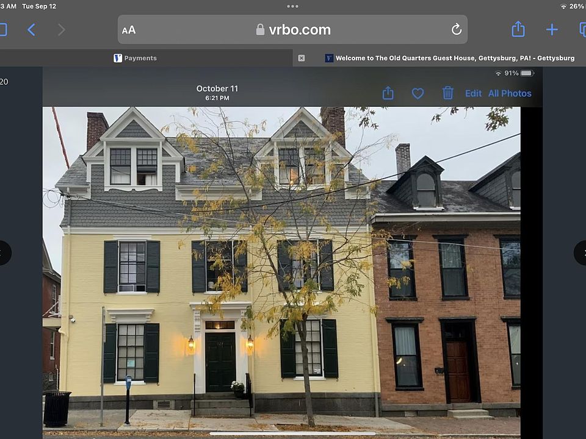This screenshot has width=586, height=439.
Task: Close the Old Quarters Guest House tab
Action: 301,58
